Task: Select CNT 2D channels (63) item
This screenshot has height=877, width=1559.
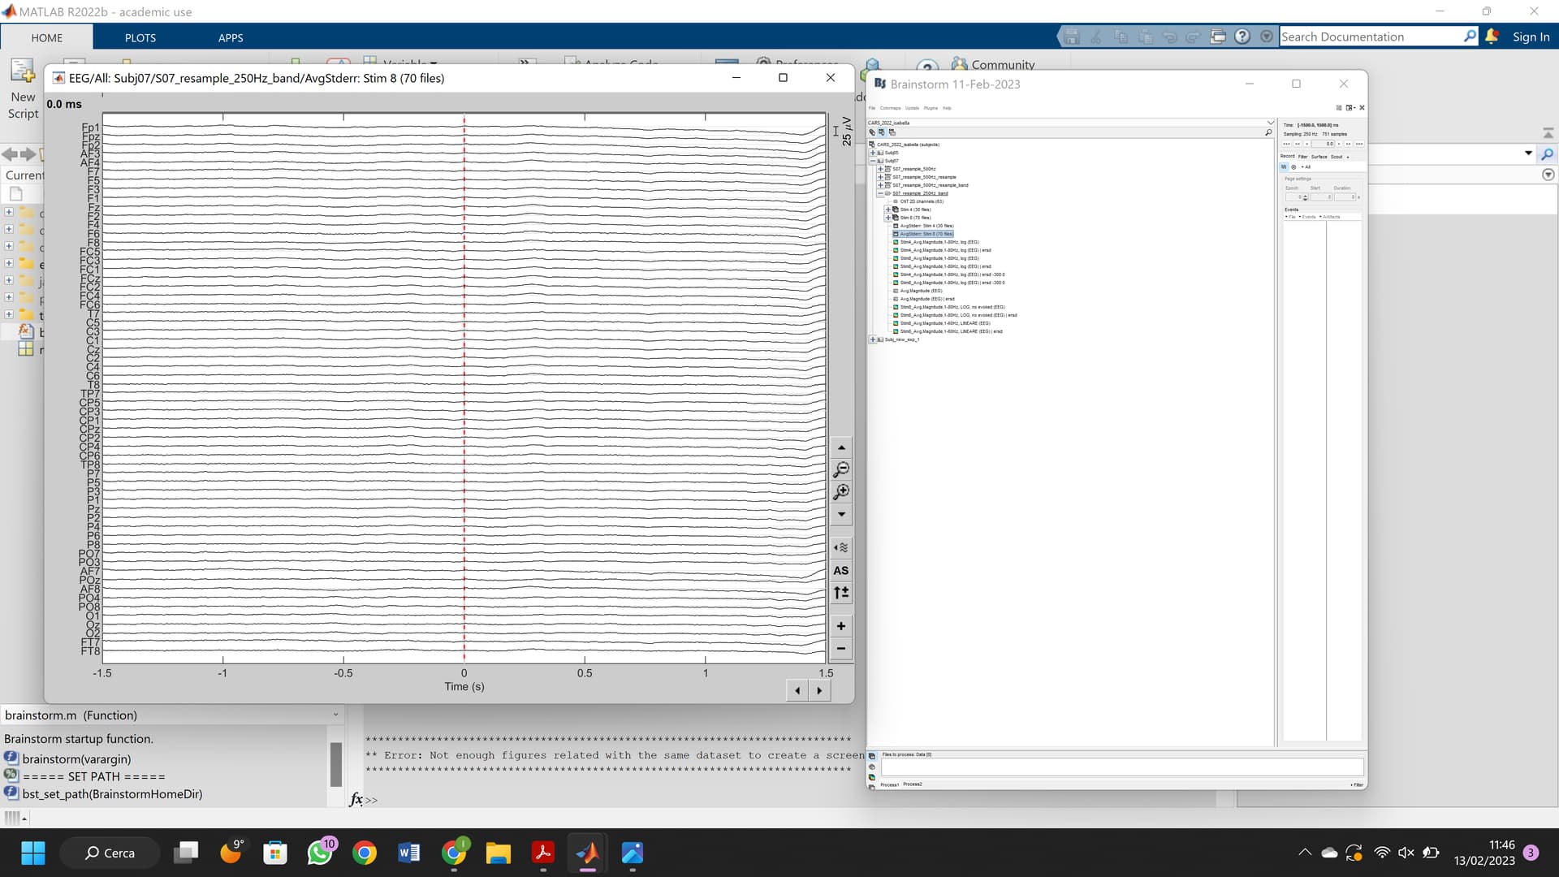Action: [922, 201]
